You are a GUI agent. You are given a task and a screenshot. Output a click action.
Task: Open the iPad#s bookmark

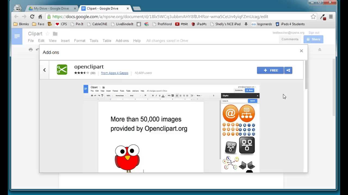click(199, 24)
